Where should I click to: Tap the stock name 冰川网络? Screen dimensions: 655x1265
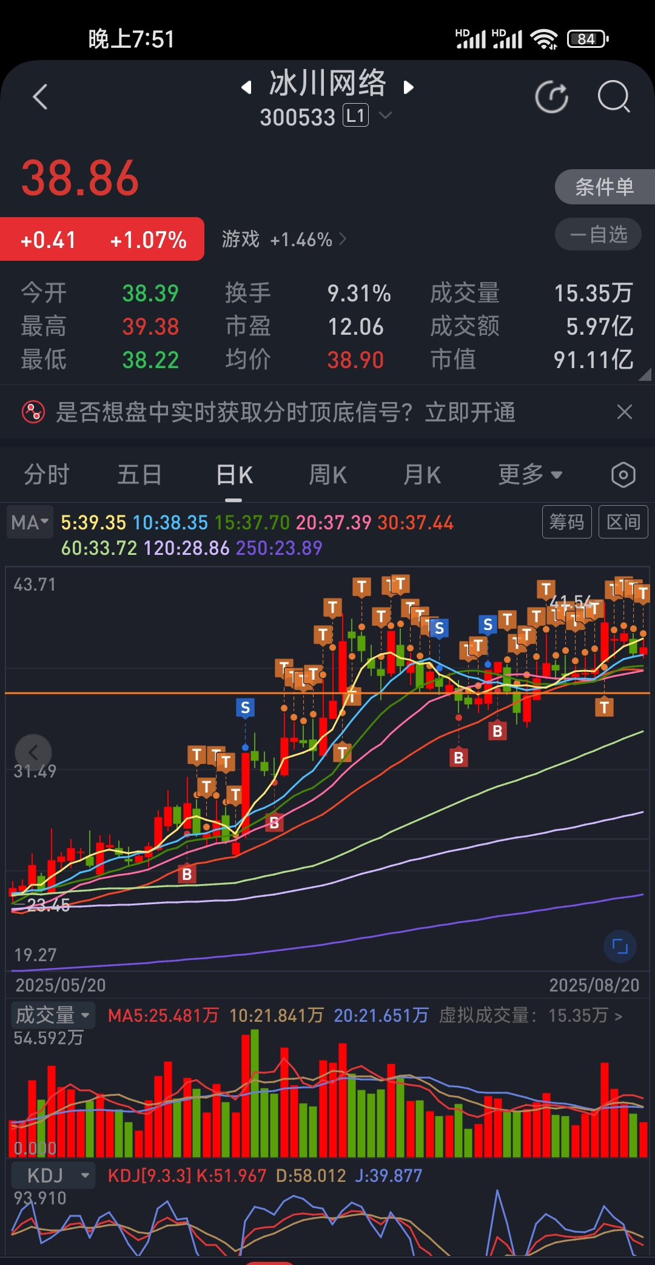pyautogui.click(x=327, y=83)
